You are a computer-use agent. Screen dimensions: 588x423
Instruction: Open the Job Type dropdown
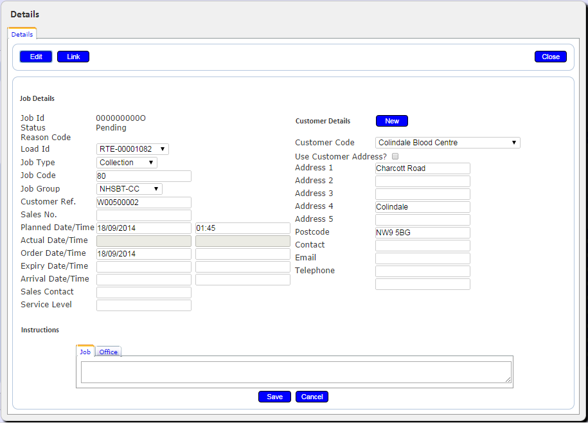coord(127,163)
